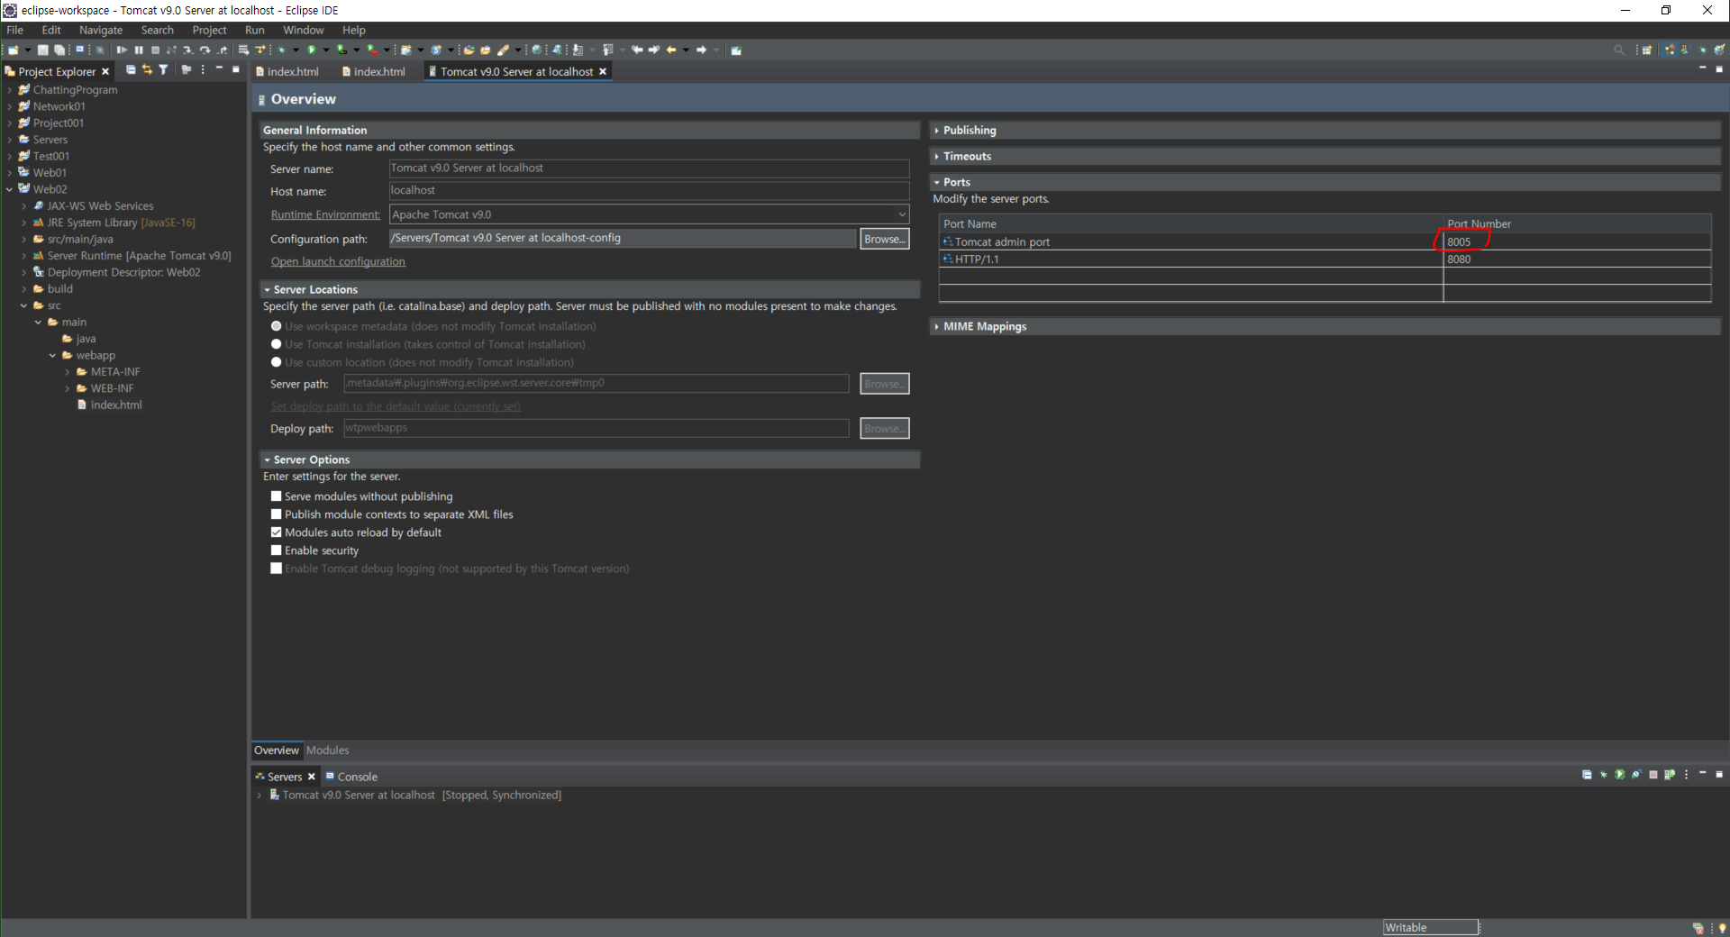Select Use workspace metadata radio option
The image size is (1730, 937).
[277, 326]
